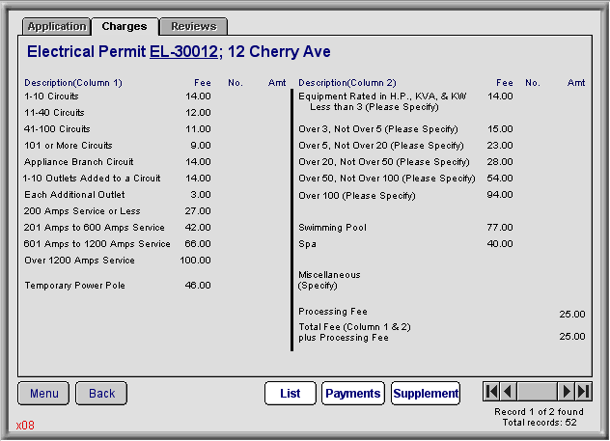Select the '1-10 Circuits' row label

pos(51,96)
